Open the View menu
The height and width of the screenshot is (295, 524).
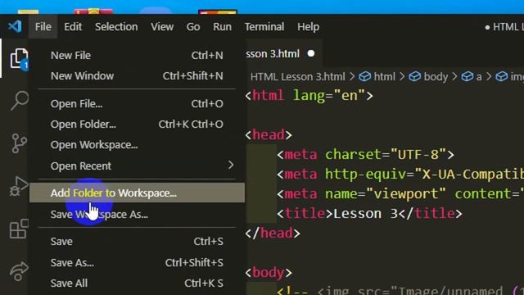click(x=162, y=27)
